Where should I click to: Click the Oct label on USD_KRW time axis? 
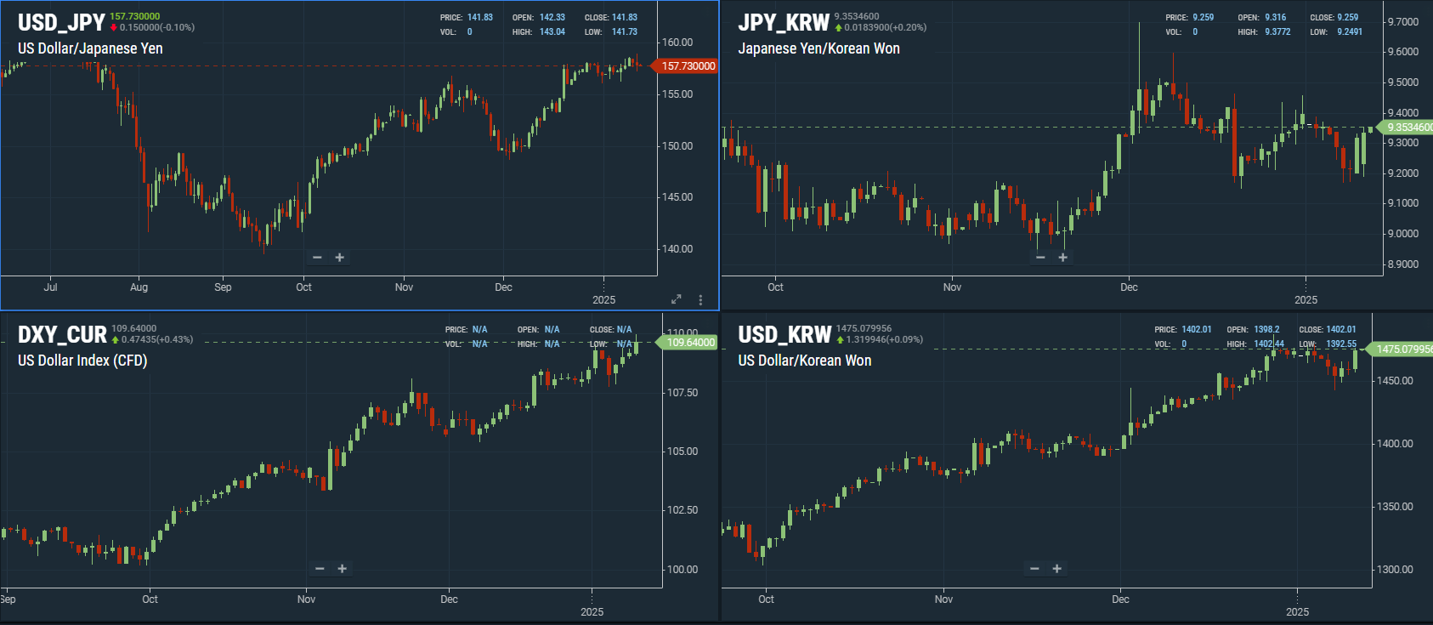pos(766,599)
